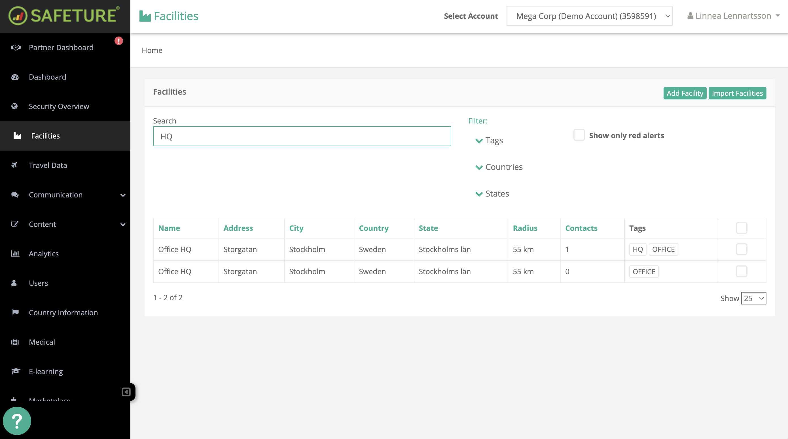Click the Analytics bar chart icon
Image resolution: width=788 pixels, height=439 pixels.
click(x=15, y=253)
